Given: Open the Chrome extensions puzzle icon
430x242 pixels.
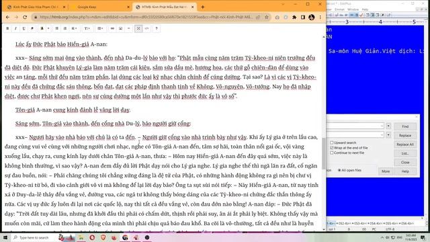Looking at the screenshot, I should coord(294,17).
